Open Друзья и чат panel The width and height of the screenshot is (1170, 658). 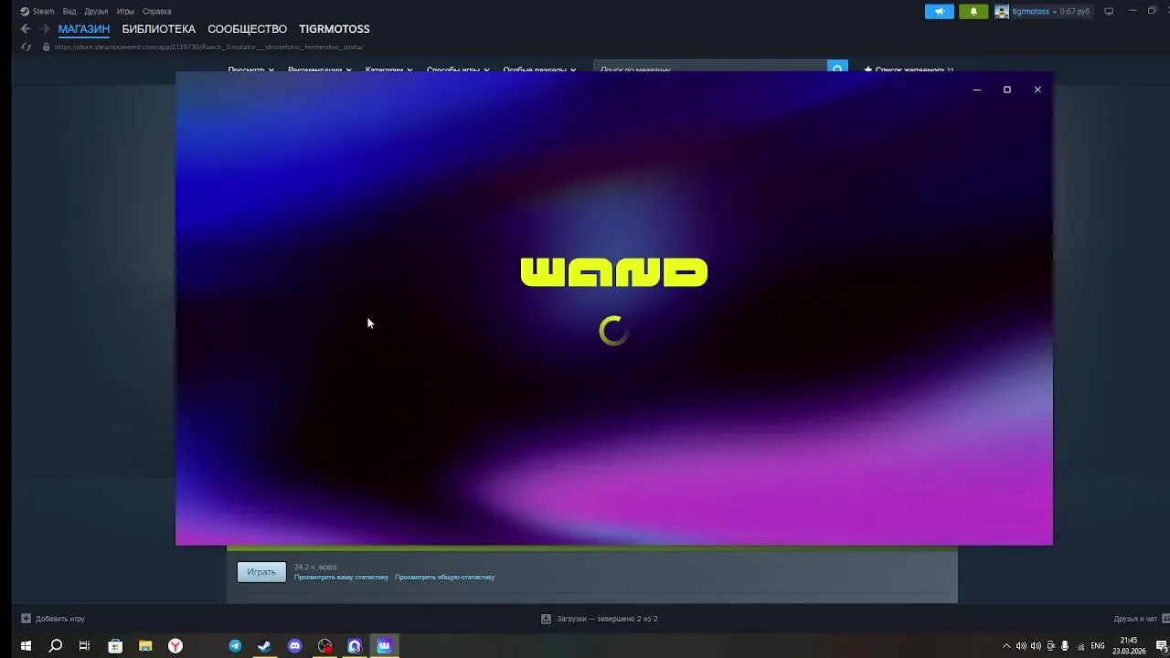(1134, 619)
